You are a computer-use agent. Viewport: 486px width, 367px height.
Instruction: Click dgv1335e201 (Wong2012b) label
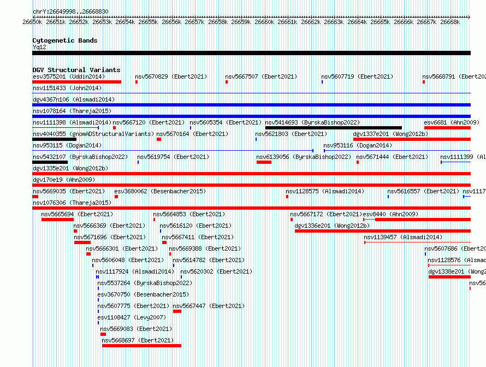70,168
